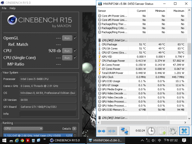
Task: Click the CPU IA Cores thermometer icon
Action: point(99,49)
